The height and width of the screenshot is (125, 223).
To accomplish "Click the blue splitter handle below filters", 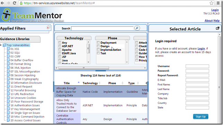I will [x=101, y=71].
